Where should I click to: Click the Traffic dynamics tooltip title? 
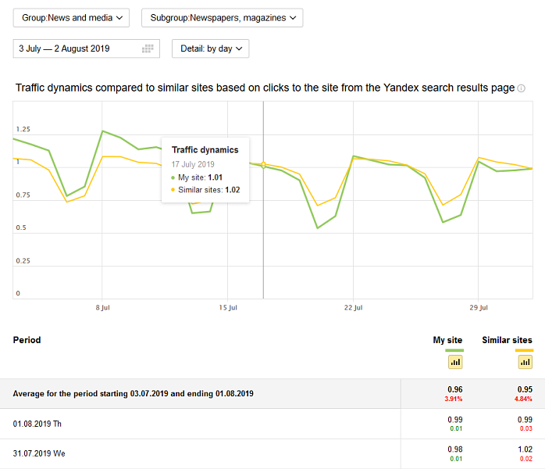(x=205, y=150)
